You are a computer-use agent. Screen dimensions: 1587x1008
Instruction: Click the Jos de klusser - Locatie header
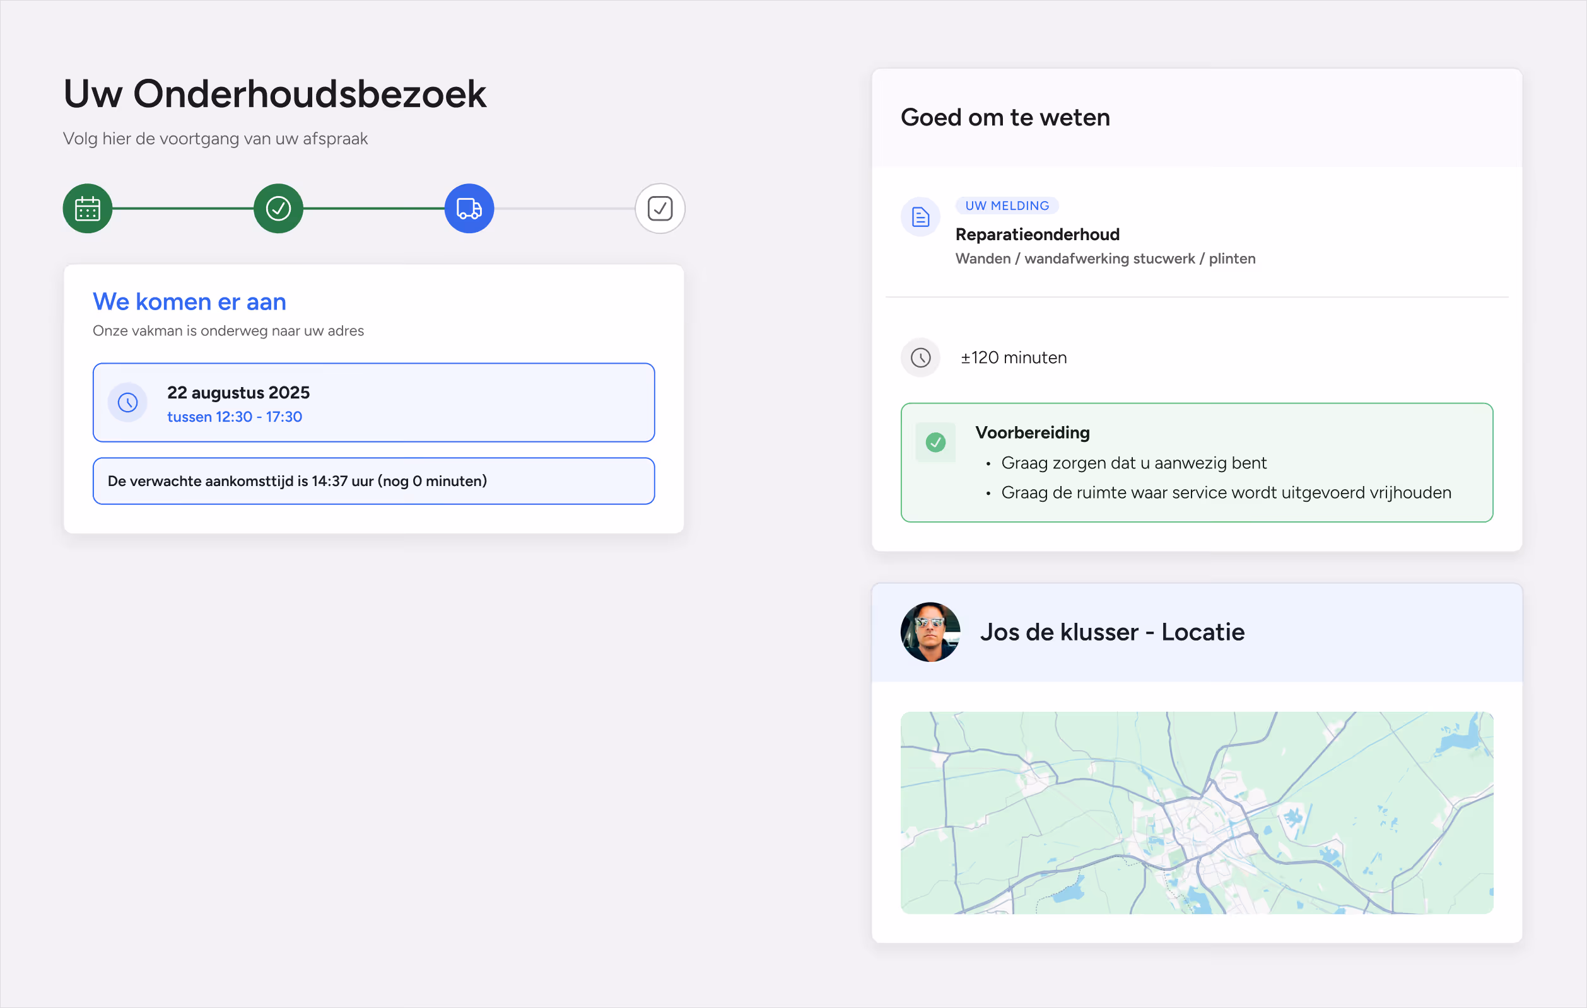(x=1112, y=632)
